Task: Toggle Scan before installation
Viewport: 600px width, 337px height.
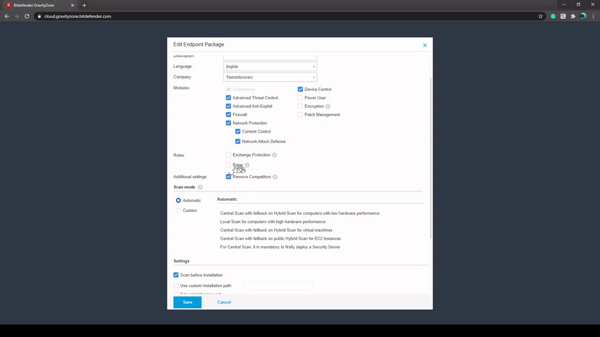Action: click(176, 275)
